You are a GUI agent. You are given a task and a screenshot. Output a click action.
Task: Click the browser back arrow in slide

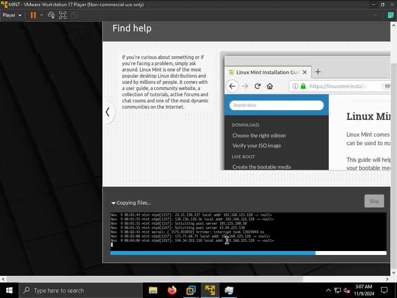232,86
